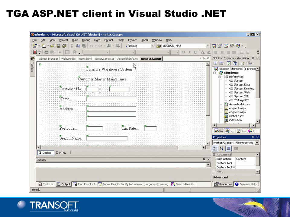Image resolution: width=290 pixels, height=217 pixels.
Task: Click Refresh in Solution Explorer toolbar
Action: pyautogui.click(x=229, y=64)
